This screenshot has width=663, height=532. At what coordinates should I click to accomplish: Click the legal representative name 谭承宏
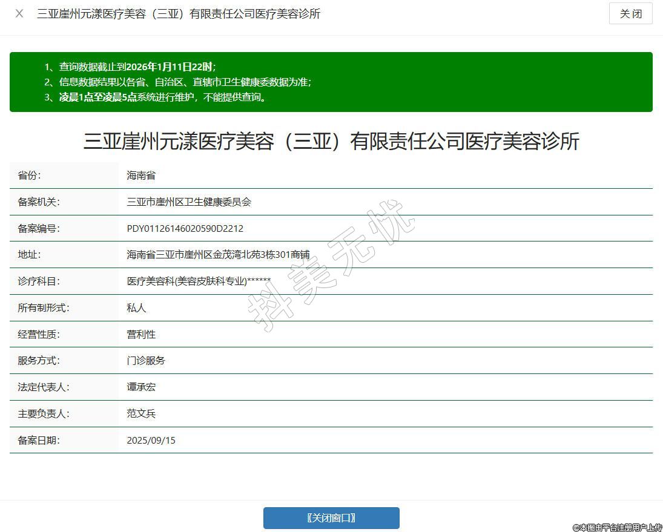pyautogui.click(x=141, y=387)
